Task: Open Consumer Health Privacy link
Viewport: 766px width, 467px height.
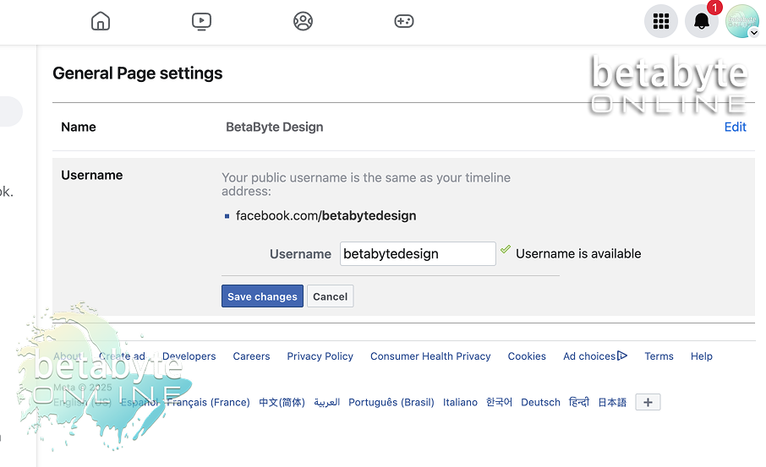Action: click(x=430, y=356)
